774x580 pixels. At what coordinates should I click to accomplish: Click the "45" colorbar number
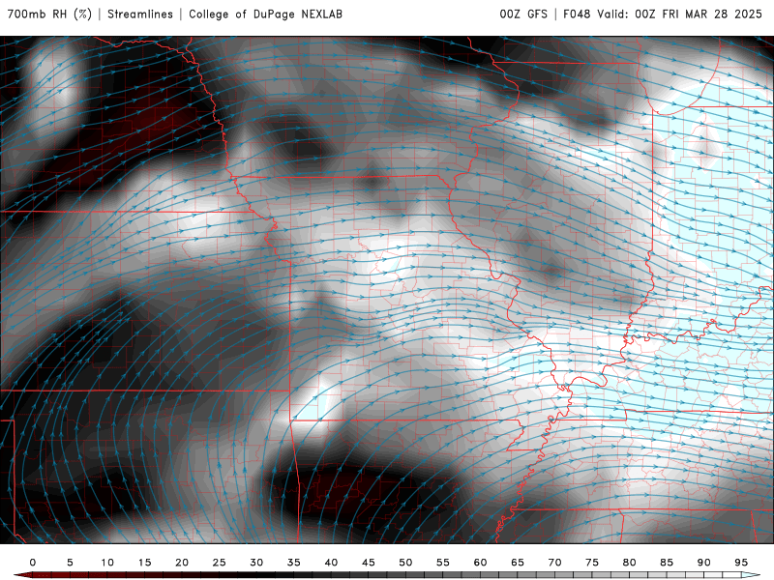point(369,563)
